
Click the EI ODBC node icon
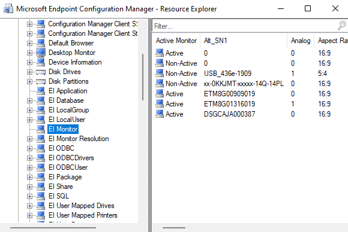41,148
